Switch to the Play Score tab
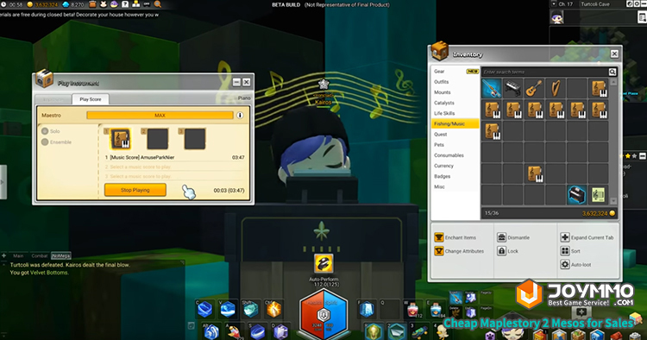 [x=91, y=99]
